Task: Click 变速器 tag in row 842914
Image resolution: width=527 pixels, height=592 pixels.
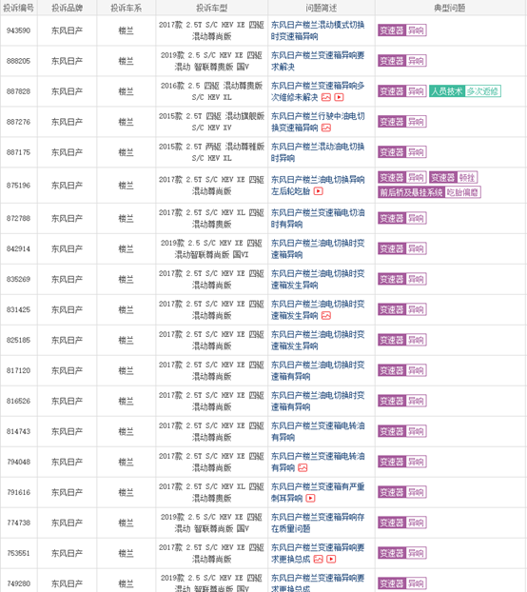Action: [392, 248]
